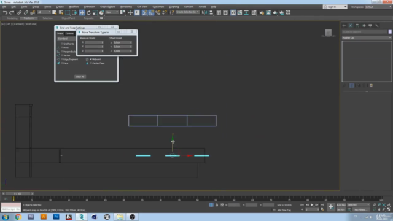
Task: Click the ViewCube in the viewport
Action: pos(329,33)
